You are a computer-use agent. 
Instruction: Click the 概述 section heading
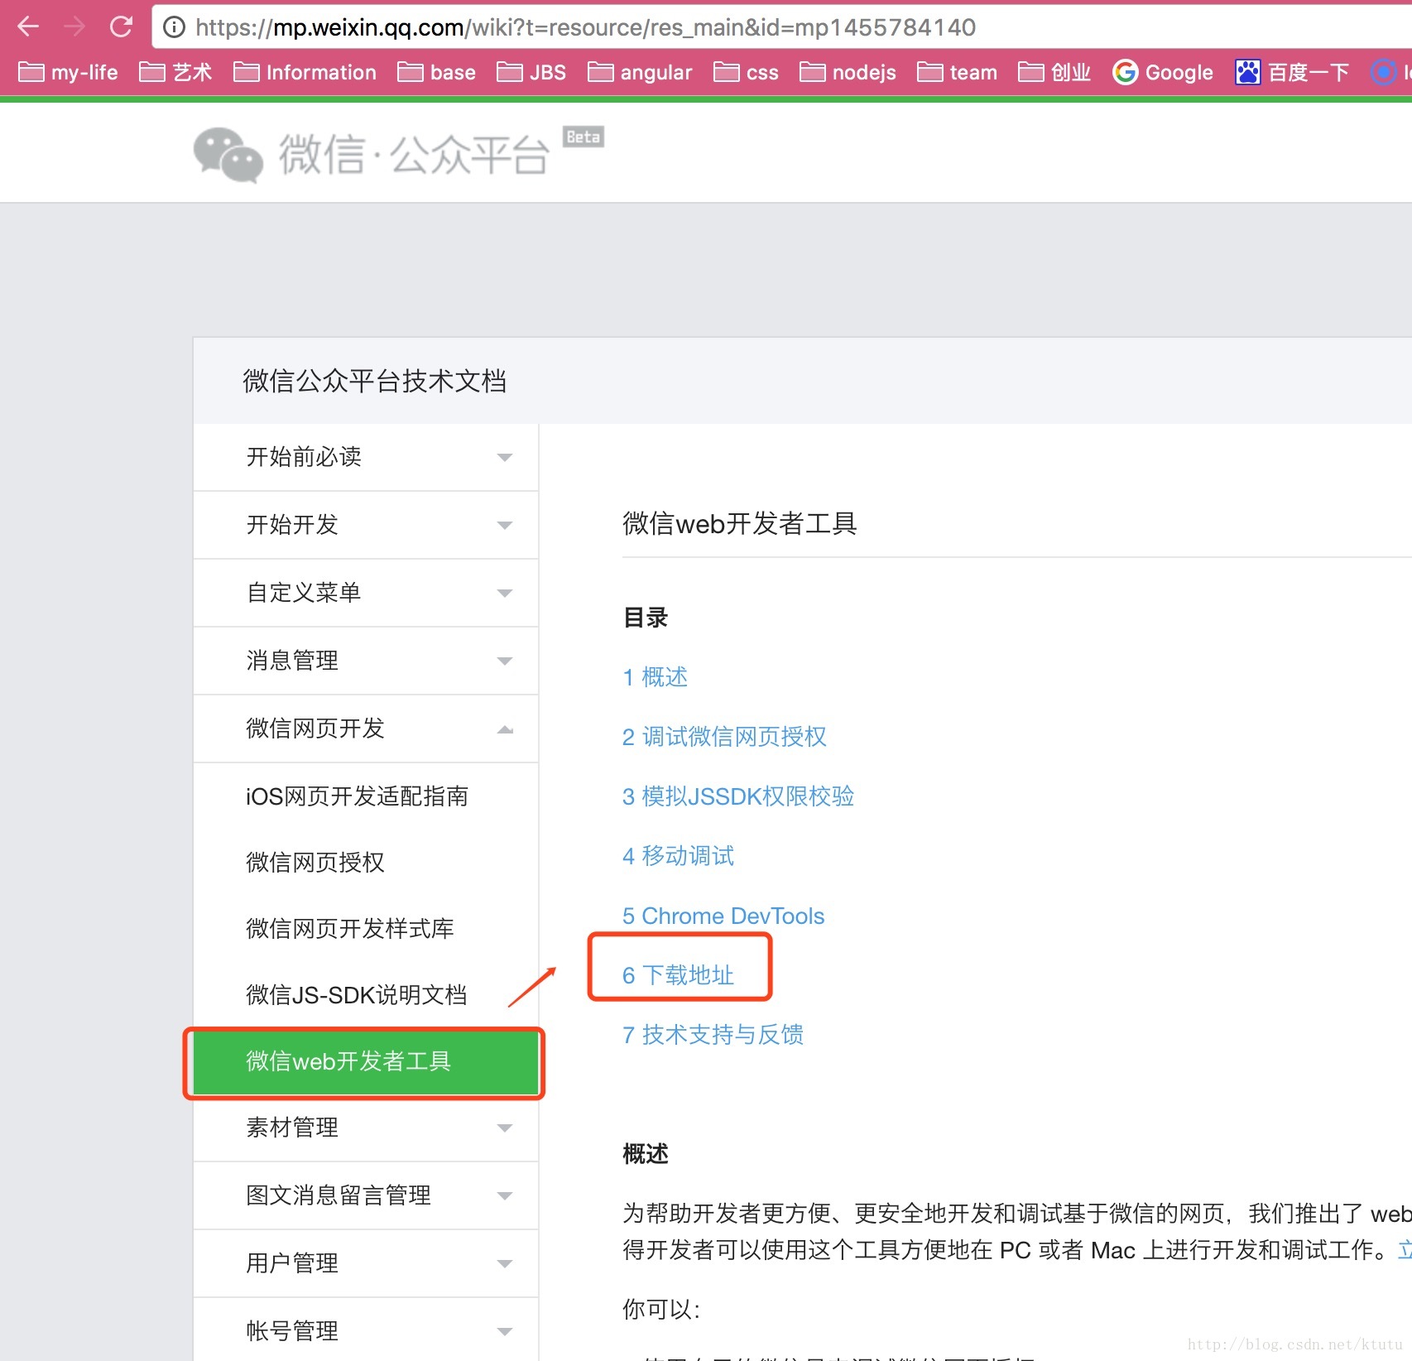pyautogui.click(x=646, y=1154)
